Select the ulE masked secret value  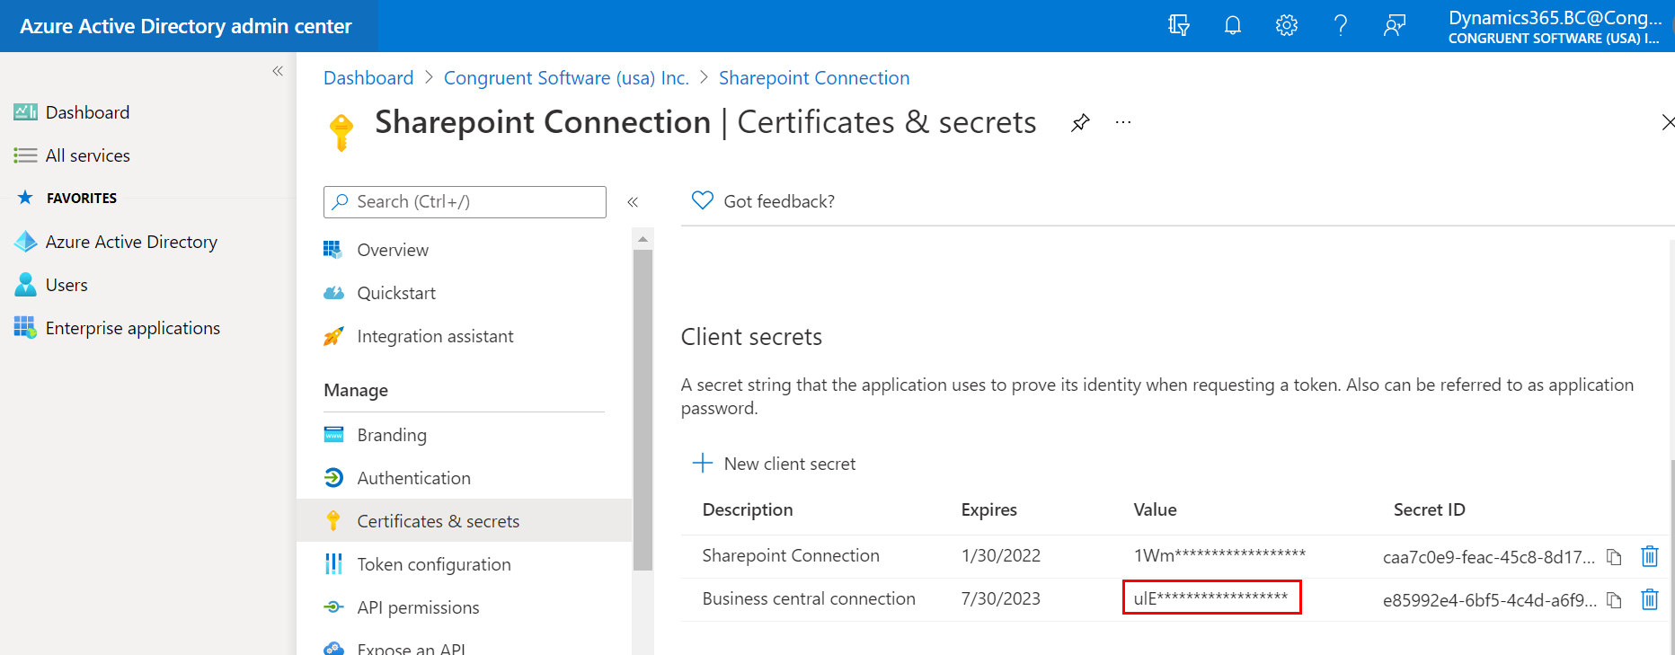click(x=1211, y=597)
